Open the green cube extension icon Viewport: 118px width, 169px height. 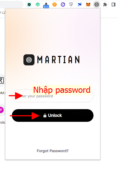[x=38, y=4]
